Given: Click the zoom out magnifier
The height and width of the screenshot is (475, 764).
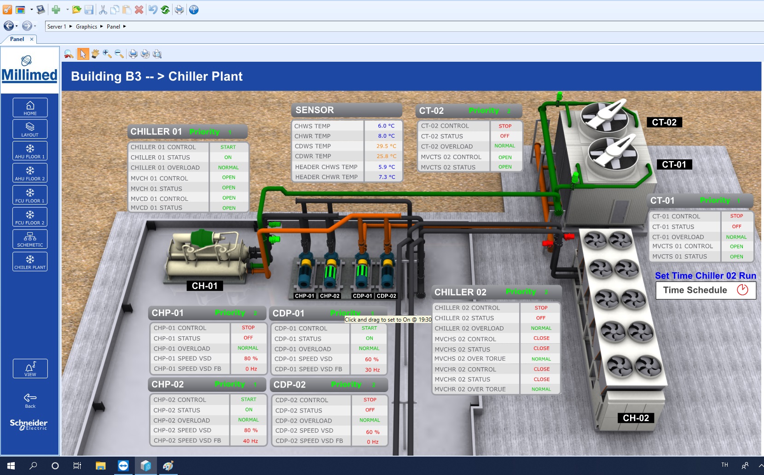Looking at the screenshot, I should pyautogui.click(x=119, y=54).
